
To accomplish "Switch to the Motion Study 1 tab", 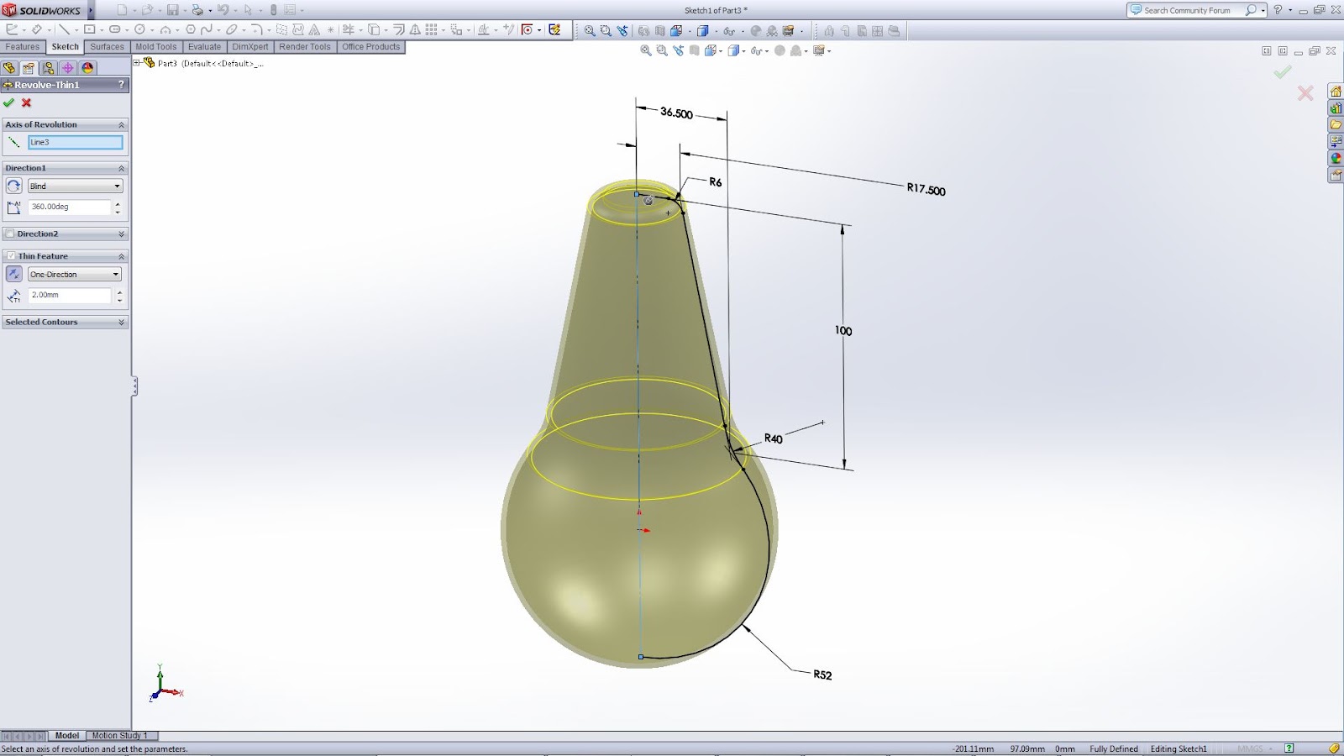I will (120, 735).
